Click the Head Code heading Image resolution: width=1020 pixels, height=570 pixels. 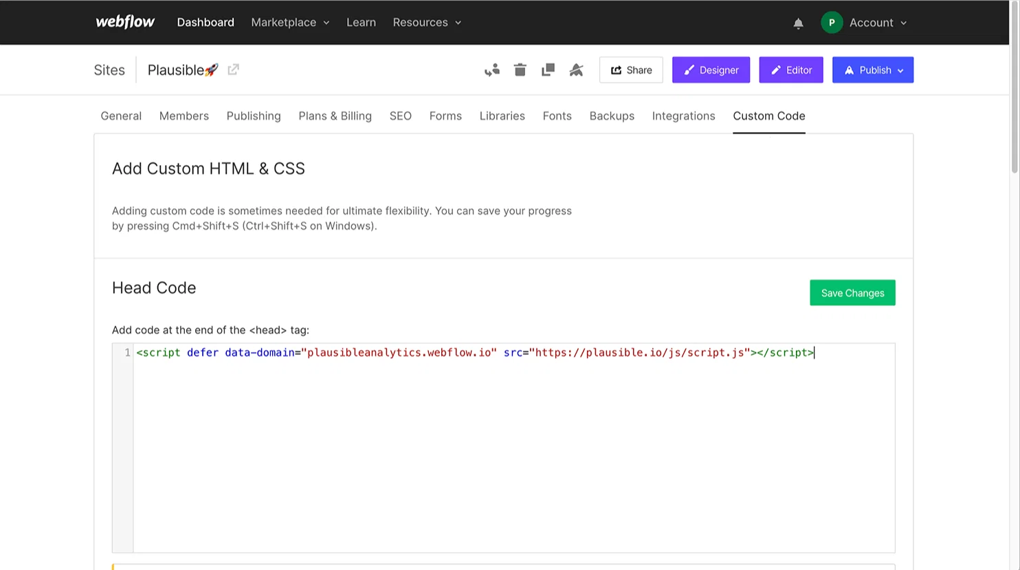point(154,287)
